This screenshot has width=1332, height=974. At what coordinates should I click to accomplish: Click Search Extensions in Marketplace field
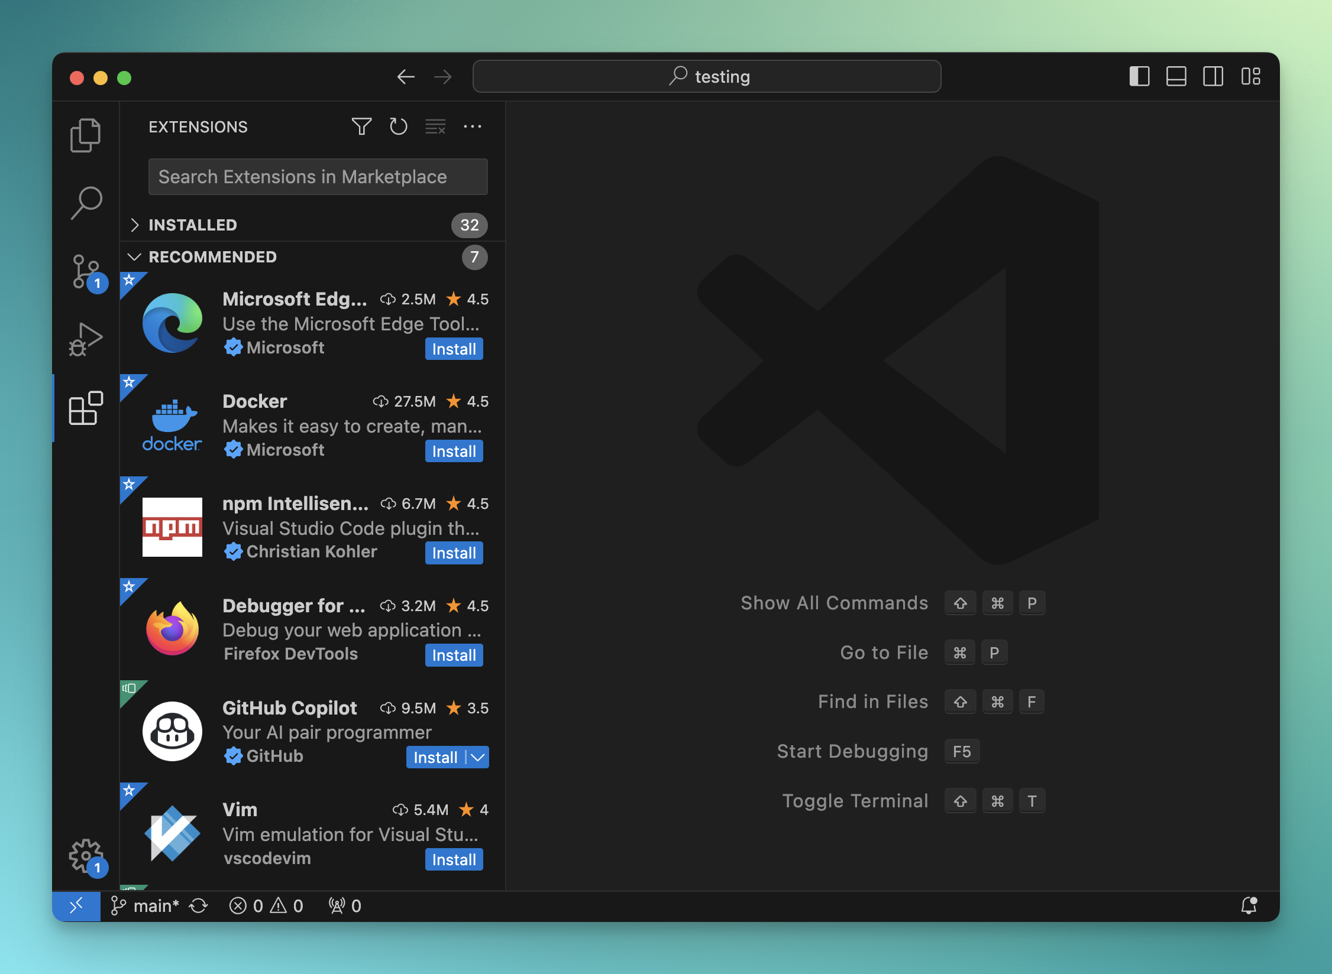[318, 177]
